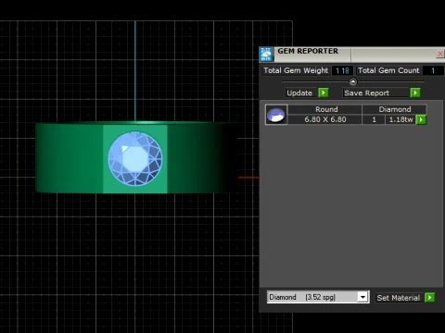Click the Diamond column header

pos(394,109)
